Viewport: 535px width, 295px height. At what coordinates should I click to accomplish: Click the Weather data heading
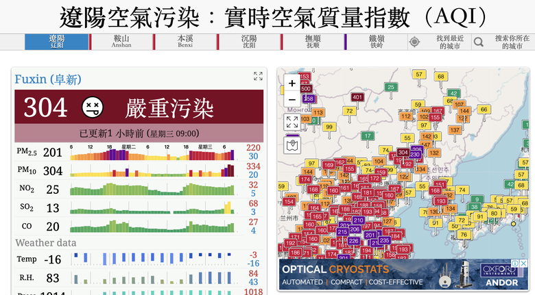point(46,242)
